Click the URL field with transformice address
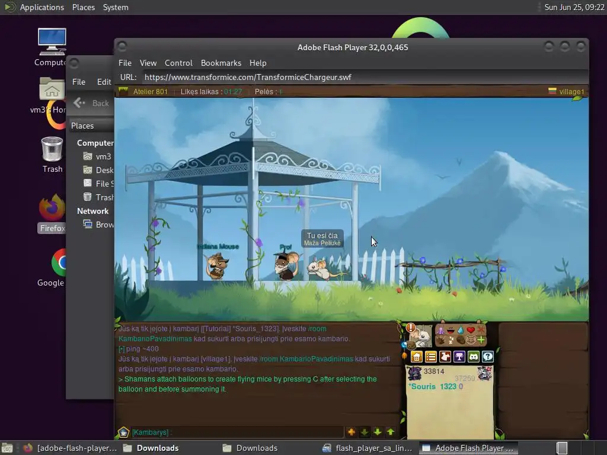The height and width of the screenshot is (455, 607). tap(364, 77)
